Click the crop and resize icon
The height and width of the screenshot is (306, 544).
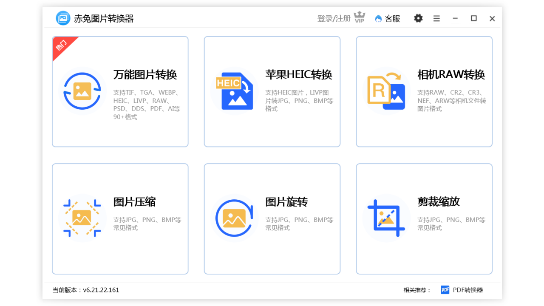point(386,218)
